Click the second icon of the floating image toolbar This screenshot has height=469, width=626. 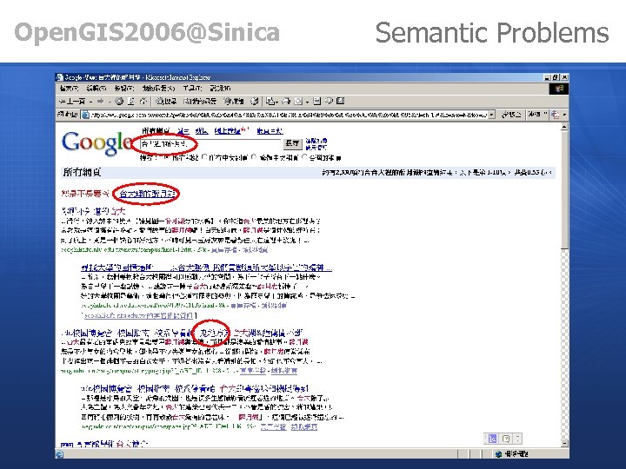(506, 439)
